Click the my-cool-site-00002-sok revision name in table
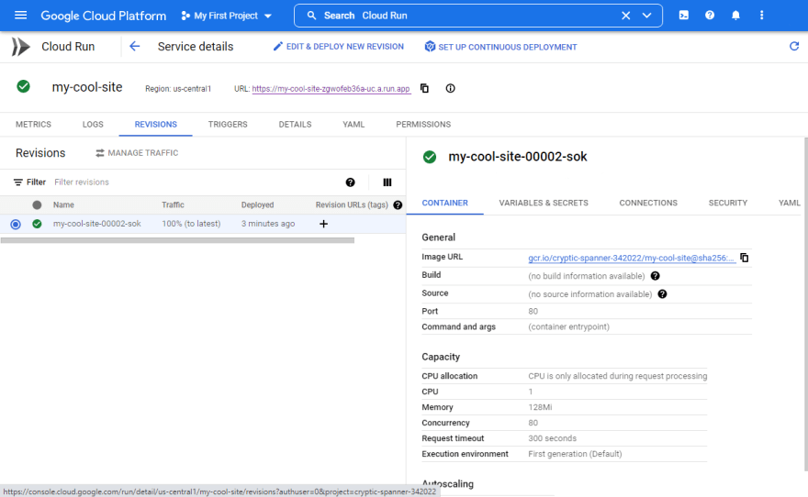The height and width of the screenshot is (497, 808). click(x=97, y=224)
